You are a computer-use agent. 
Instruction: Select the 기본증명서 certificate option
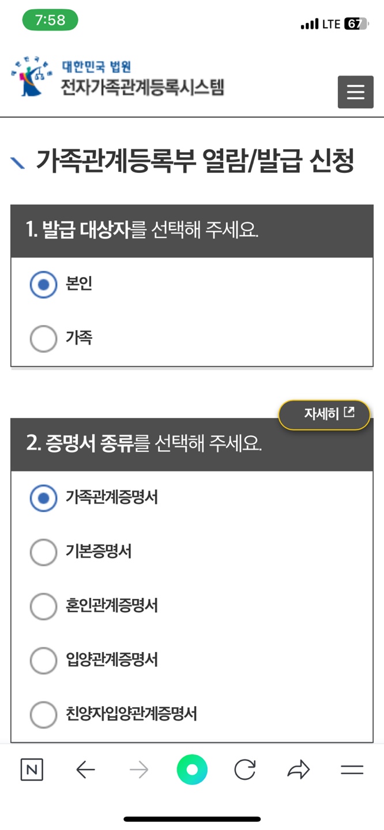43,552
